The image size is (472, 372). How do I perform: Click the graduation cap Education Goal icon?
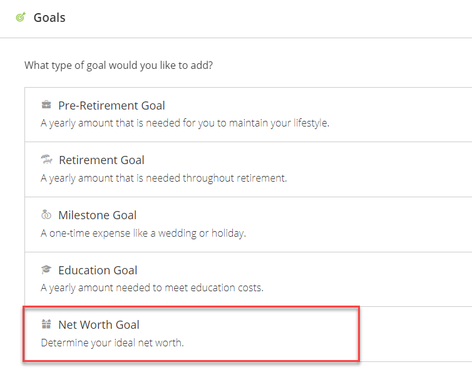coord(46,270)
